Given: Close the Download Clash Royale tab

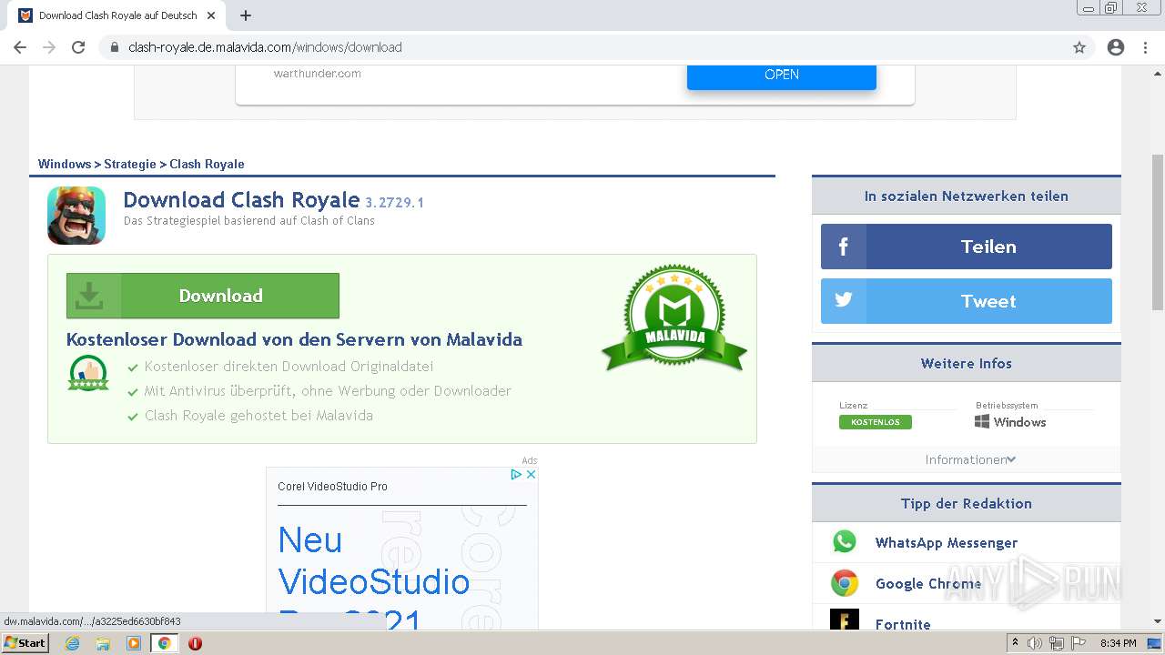Looking at the screenshot, I should pyautogui.click(x=211, y=15).
